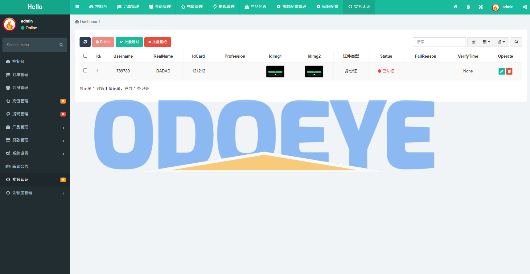Click the admin avatar in the top bar
Image resolution: width=530 pixels, height=274 pixels.
click(x=495, y=7)
